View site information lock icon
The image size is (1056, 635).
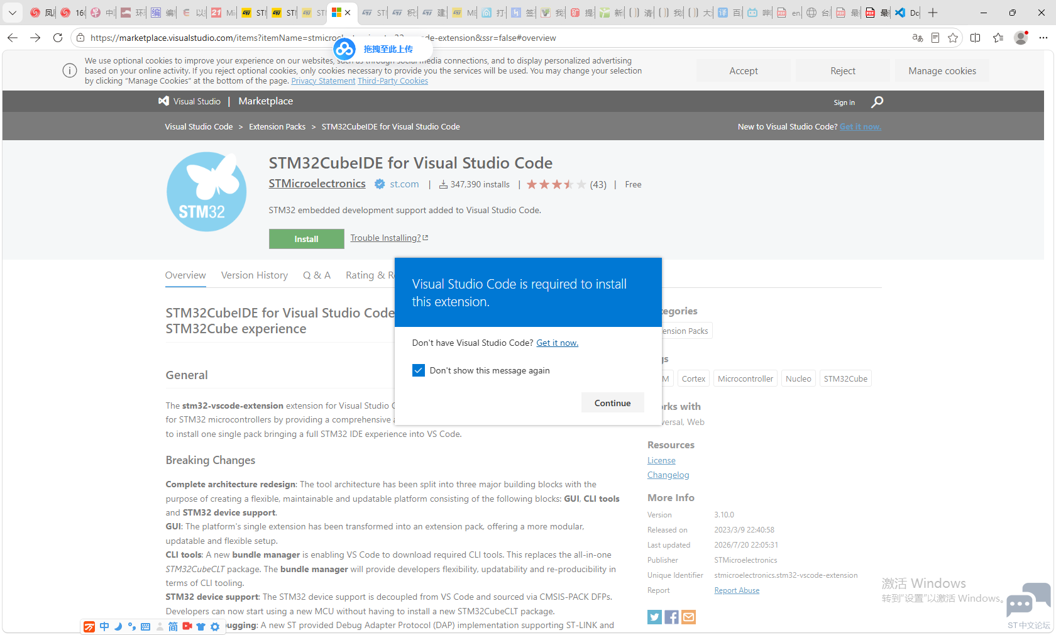pyautogui.click(x=80, y=38)
